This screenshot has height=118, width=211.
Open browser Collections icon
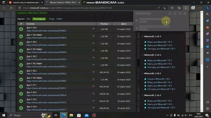(x=179, y=8)
